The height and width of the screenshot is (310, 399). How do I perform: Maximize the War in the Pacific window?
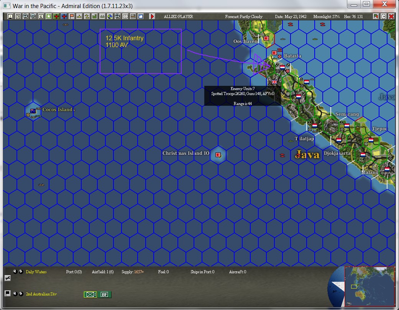click(x=366, y=4)
